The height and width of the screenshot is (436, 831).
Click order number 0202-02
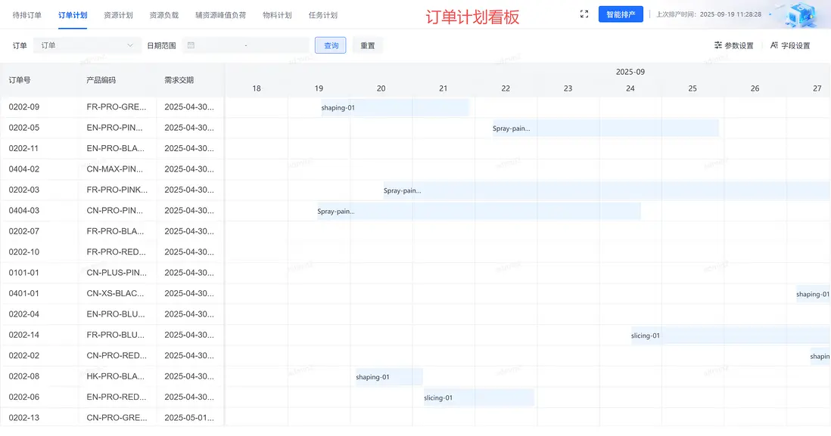click(x=24, y=356)
